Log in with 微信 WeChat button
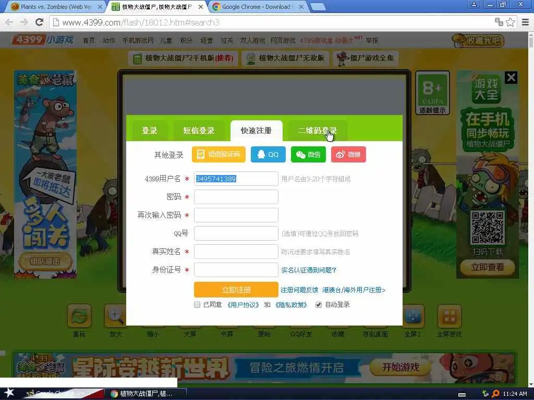The height and width of the screenshot is (400, 534). click(308, 154)
